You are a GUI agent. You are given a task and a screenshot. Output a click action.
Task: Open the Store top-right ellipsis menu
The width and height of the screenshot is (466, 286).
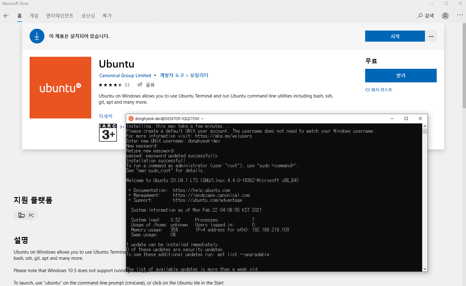coord(460,15)
